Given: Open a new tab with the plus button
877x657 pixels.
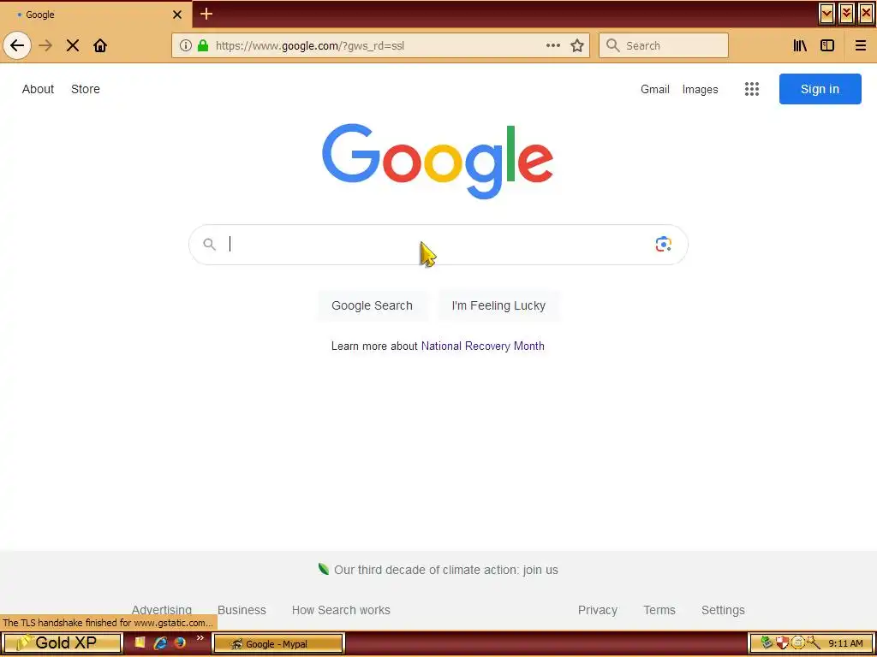Looking at the screenshot, I should point(206,14).
